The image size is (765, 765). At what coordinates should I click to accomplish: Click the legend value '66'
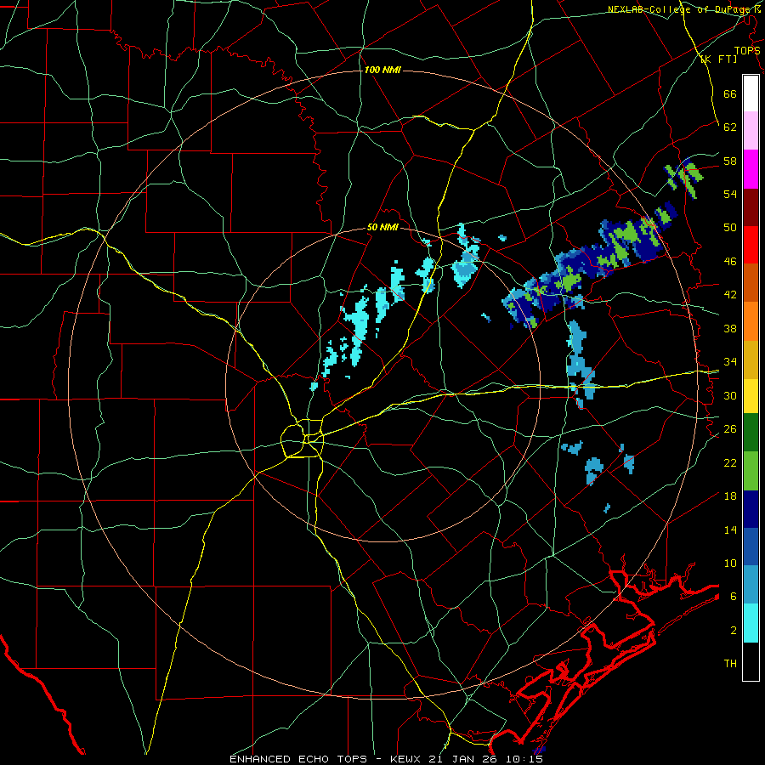click(x=730, y=93)
